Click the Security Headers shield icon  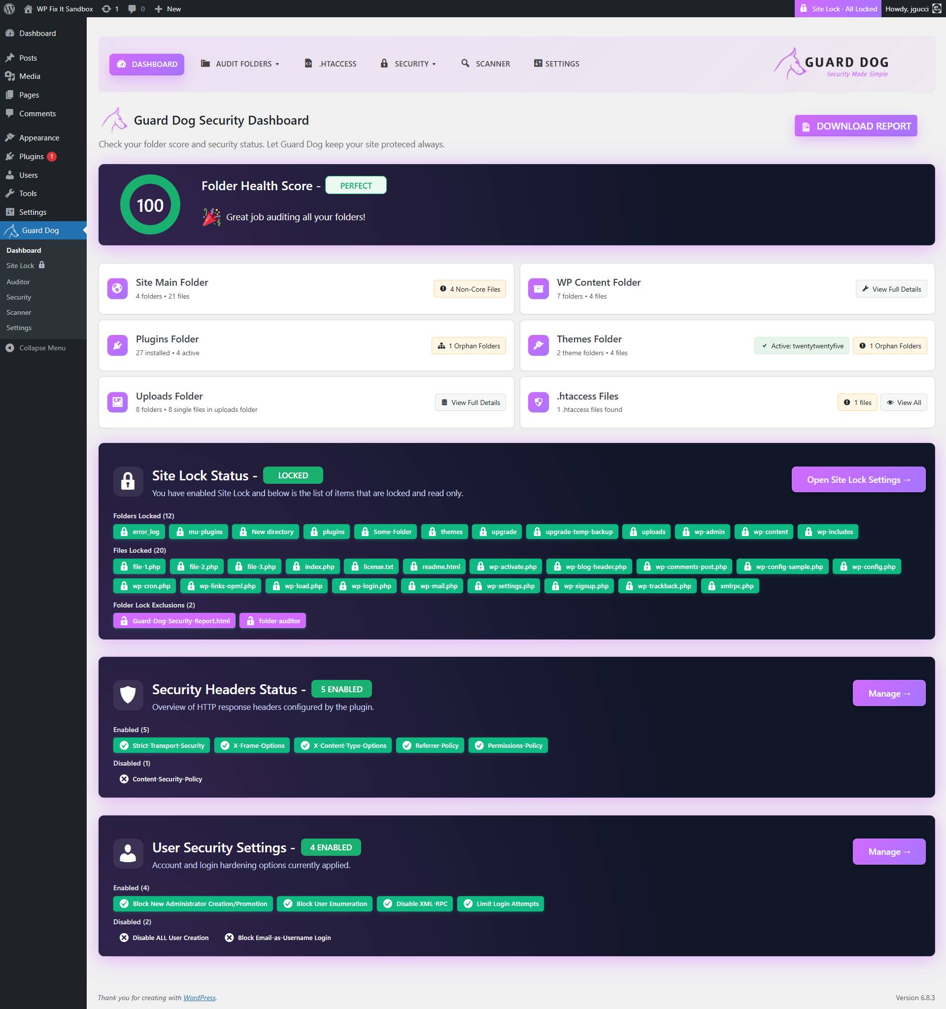pyautogui.click(x=128, y=694)
